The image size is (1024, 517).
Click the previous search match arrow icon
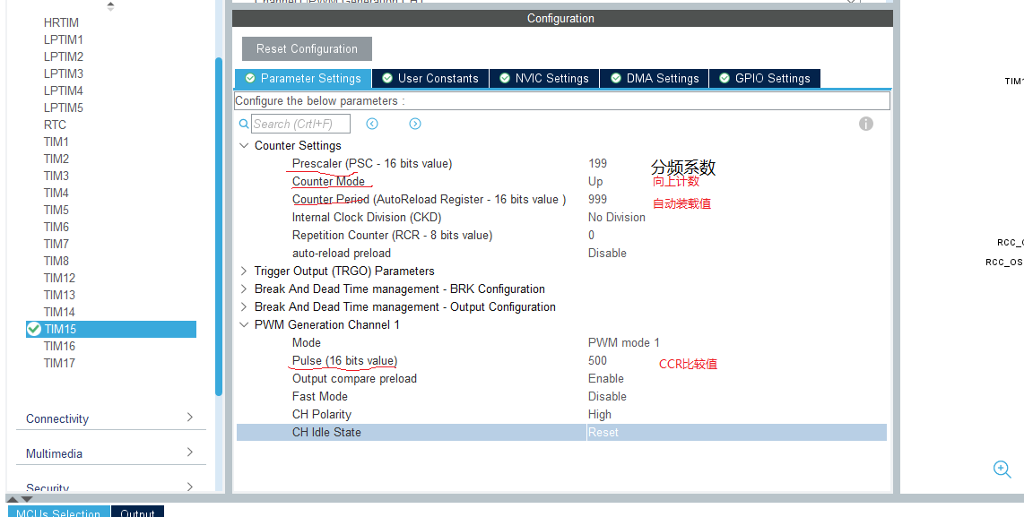click(x=372, y=123)
